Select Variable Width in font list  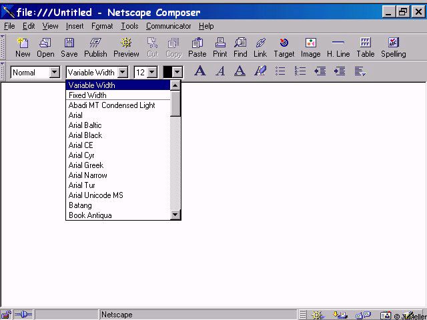(x=118, y=85)
